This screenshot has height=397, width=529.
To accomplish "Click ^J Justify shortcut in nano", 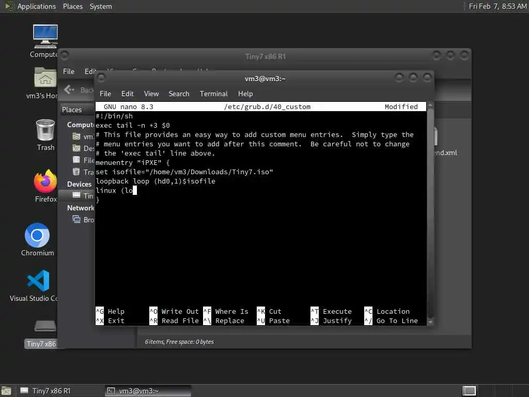I will 331,320.
